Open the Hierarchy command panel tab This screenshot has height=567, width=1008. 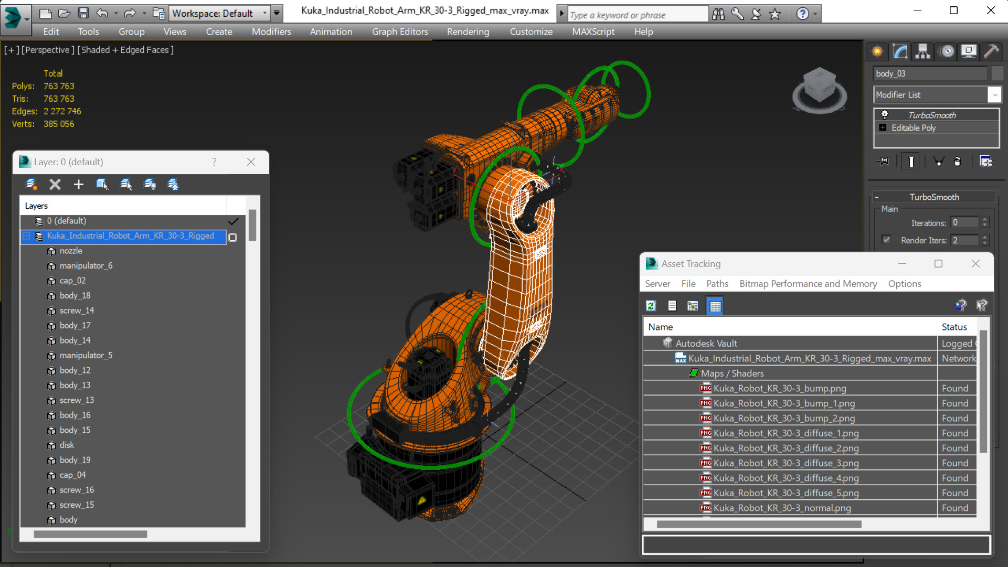tap(922, 51)
